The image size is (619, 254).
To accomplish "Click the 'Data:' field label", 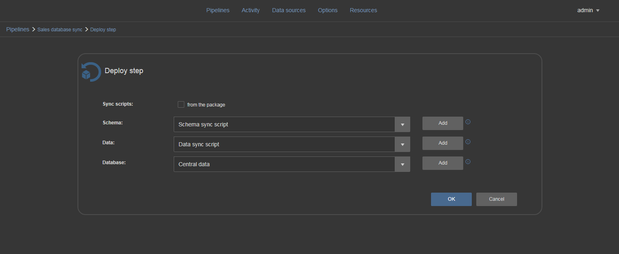I will pos(108,142).
